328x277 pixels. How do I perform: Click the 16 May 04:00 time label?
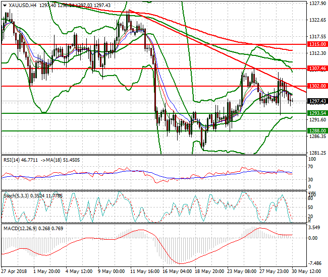coord(177,271)
